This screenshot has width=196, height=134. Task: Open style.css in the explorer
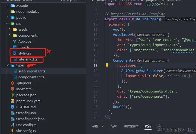(x=25, y=53)
